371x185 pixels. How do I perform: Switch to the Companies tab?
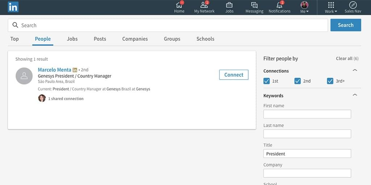pos(135,39)
